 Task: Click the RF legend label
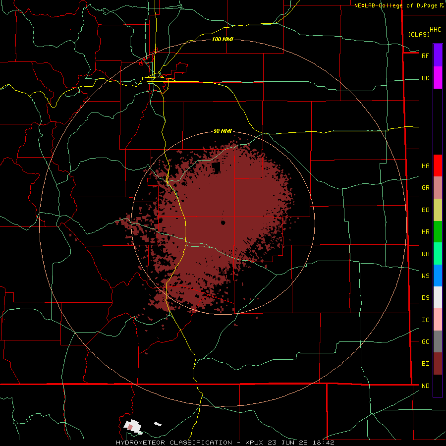(425, 56)
